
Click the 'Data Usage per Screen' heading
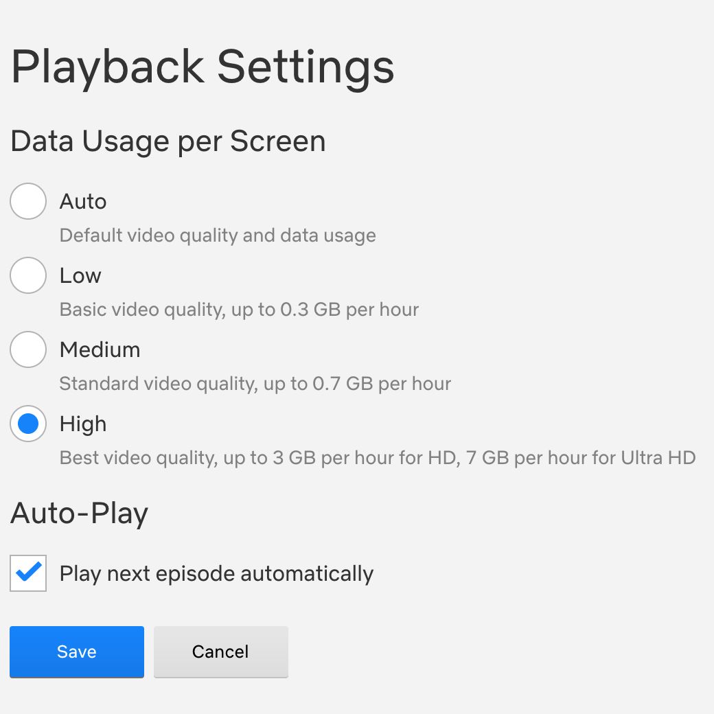[168, 141]
